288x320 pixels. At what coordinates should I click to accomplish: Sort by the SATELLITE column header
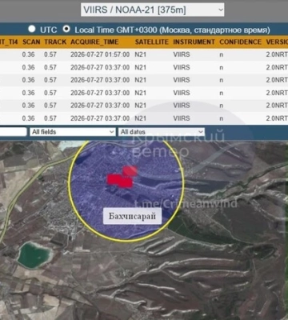pyautogui.click(x=152, y=42)
